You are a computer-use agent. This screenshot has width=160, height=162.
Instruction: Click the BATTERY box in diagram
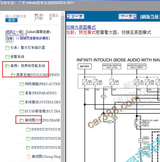point(85,66)
